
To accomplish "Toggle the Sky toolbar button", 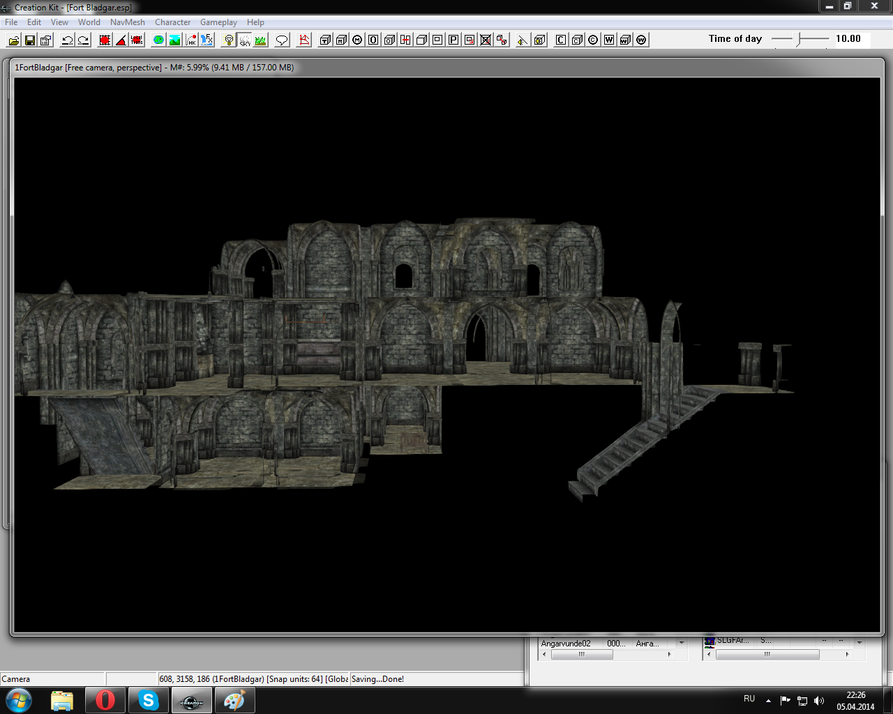I will point(244,40).
